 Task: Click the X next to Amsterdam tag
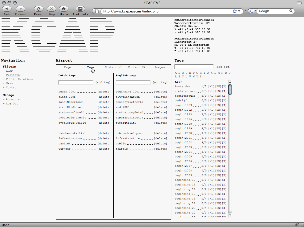[x=224, y=86]
